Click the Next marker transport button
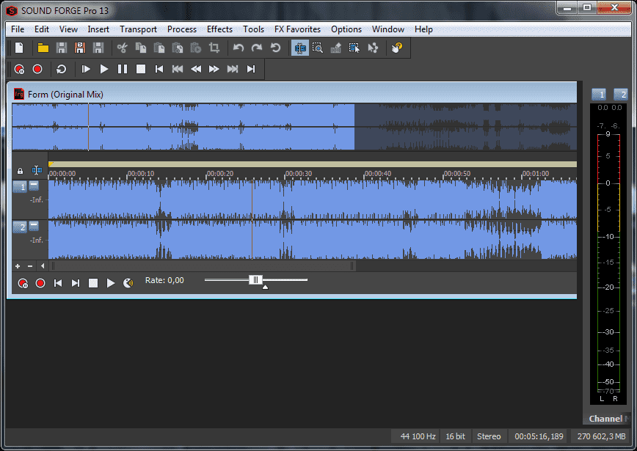The image size is (637, 451). coord(233,70)
